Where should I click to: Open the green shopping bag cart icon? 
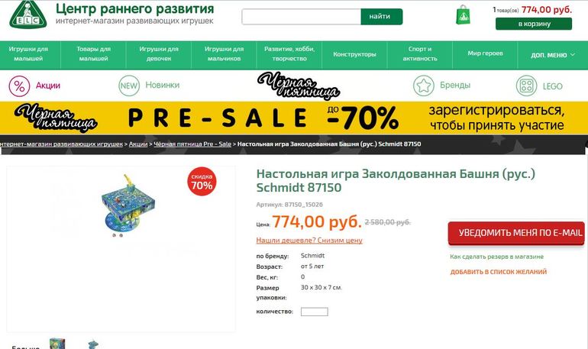tap(463, 15)
